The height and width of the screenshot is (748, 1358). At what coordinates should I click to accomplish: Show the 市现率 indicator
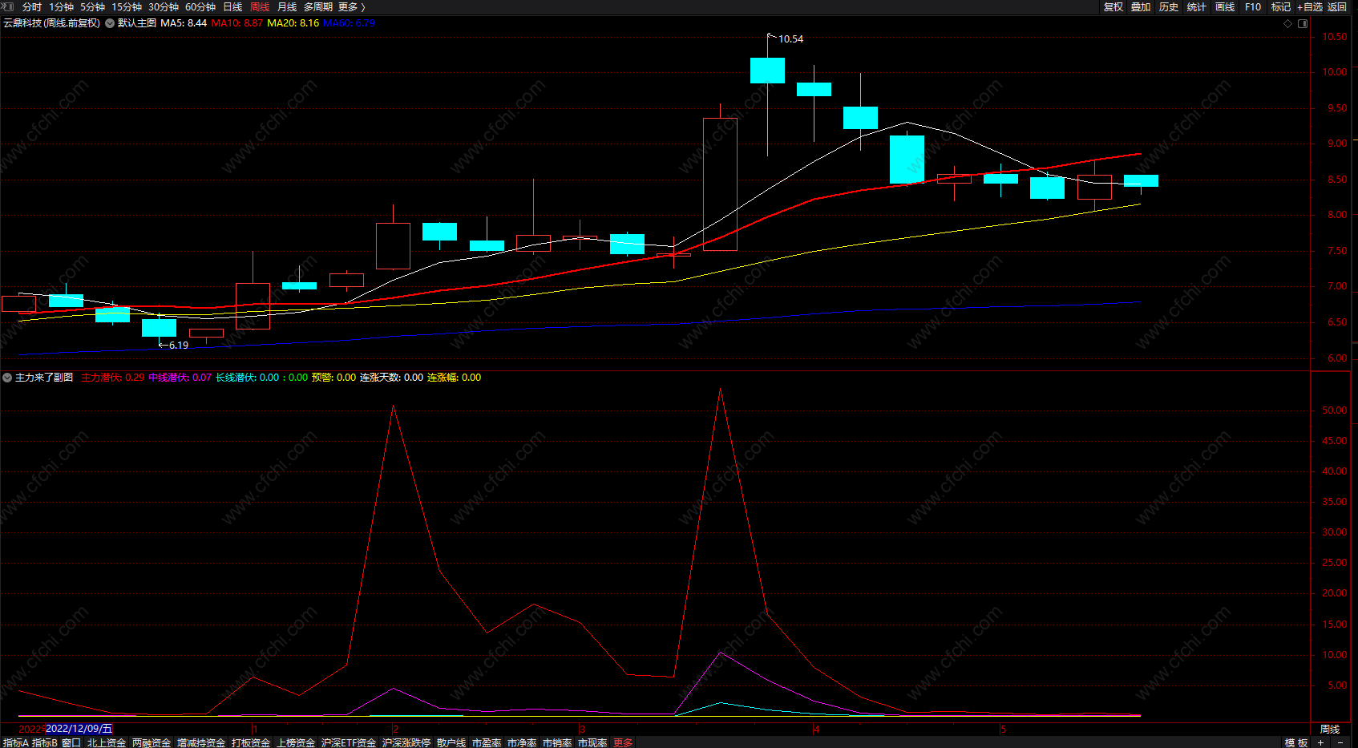tap(592, 743)
